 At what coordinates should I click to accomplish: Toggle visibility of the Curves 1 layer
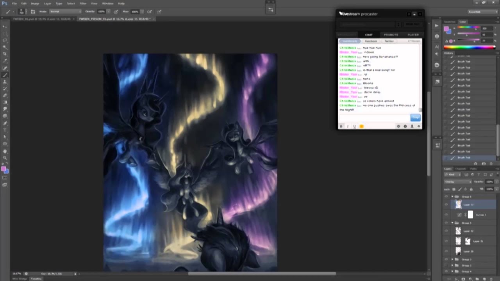click(446, 215)
